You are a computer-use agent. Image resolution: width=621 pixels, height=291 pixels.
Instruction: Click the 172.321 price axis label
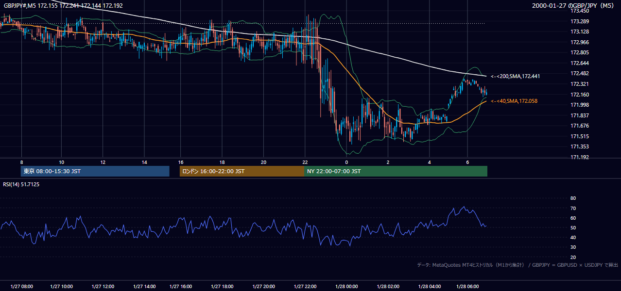[x=580, y=84]
